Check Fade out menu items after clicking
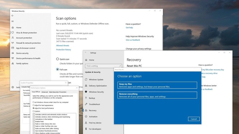 tap(34, 128)
